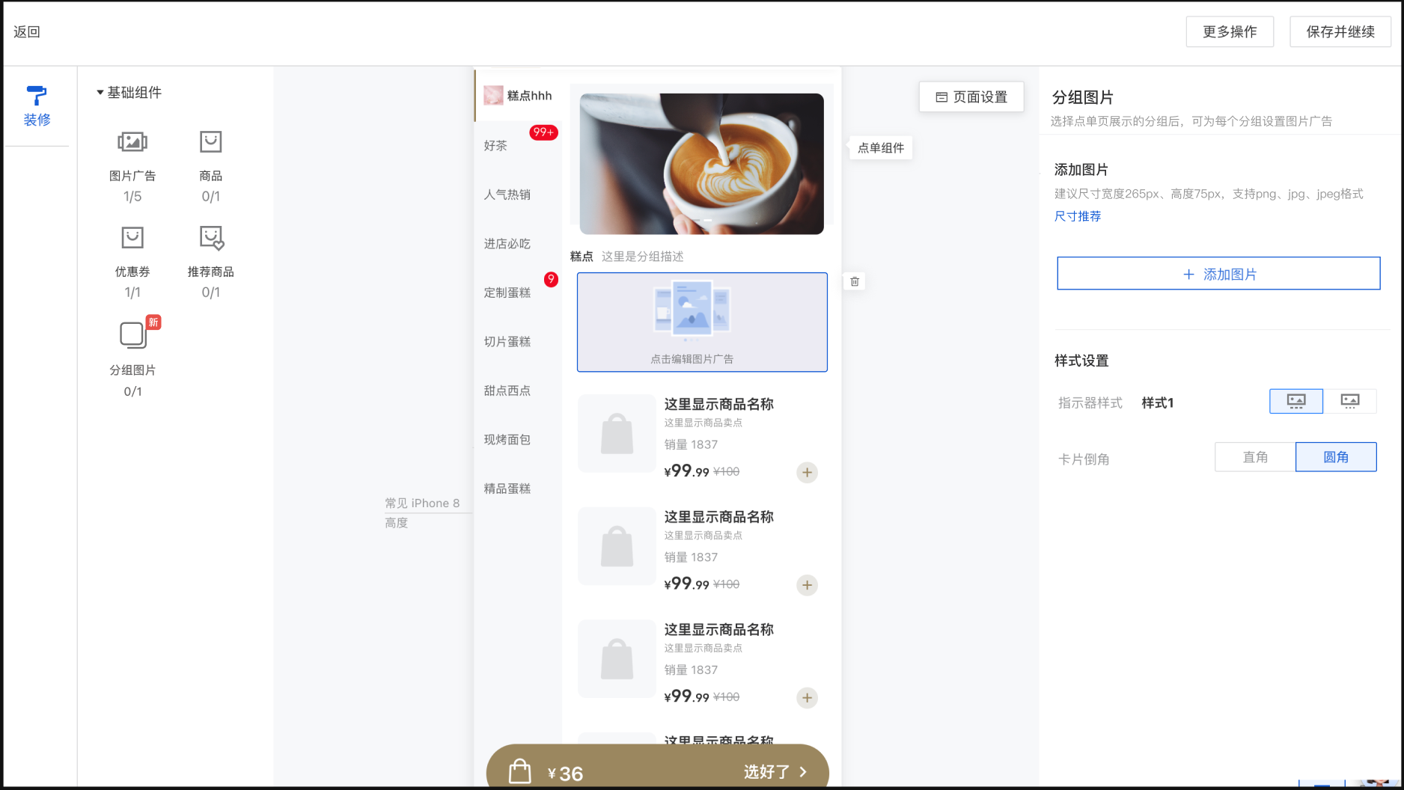
Task: Select the first indicator style option
Action: point(1295,402)
